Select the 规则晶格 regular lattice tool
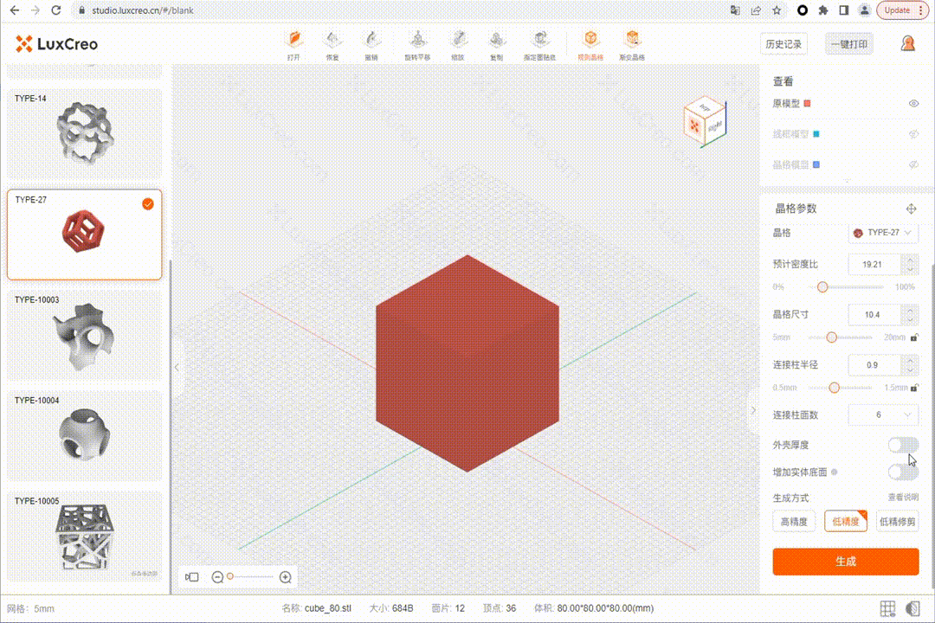This screenshot has height=623, width=935. pos(590,45)
